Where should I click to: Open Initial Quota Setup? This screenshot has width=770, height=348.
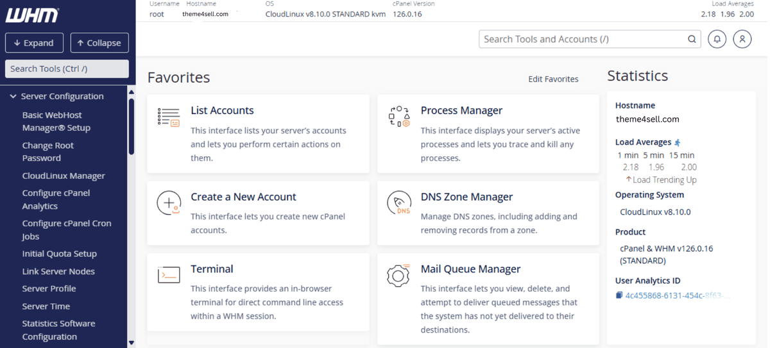pos(60,254)
